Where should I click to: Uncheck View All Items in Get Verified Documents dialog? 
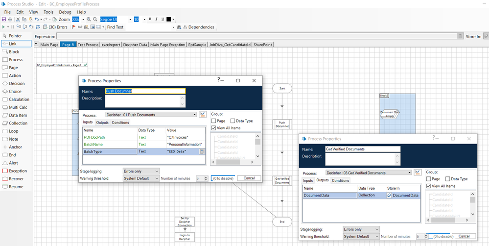(429, 186)
